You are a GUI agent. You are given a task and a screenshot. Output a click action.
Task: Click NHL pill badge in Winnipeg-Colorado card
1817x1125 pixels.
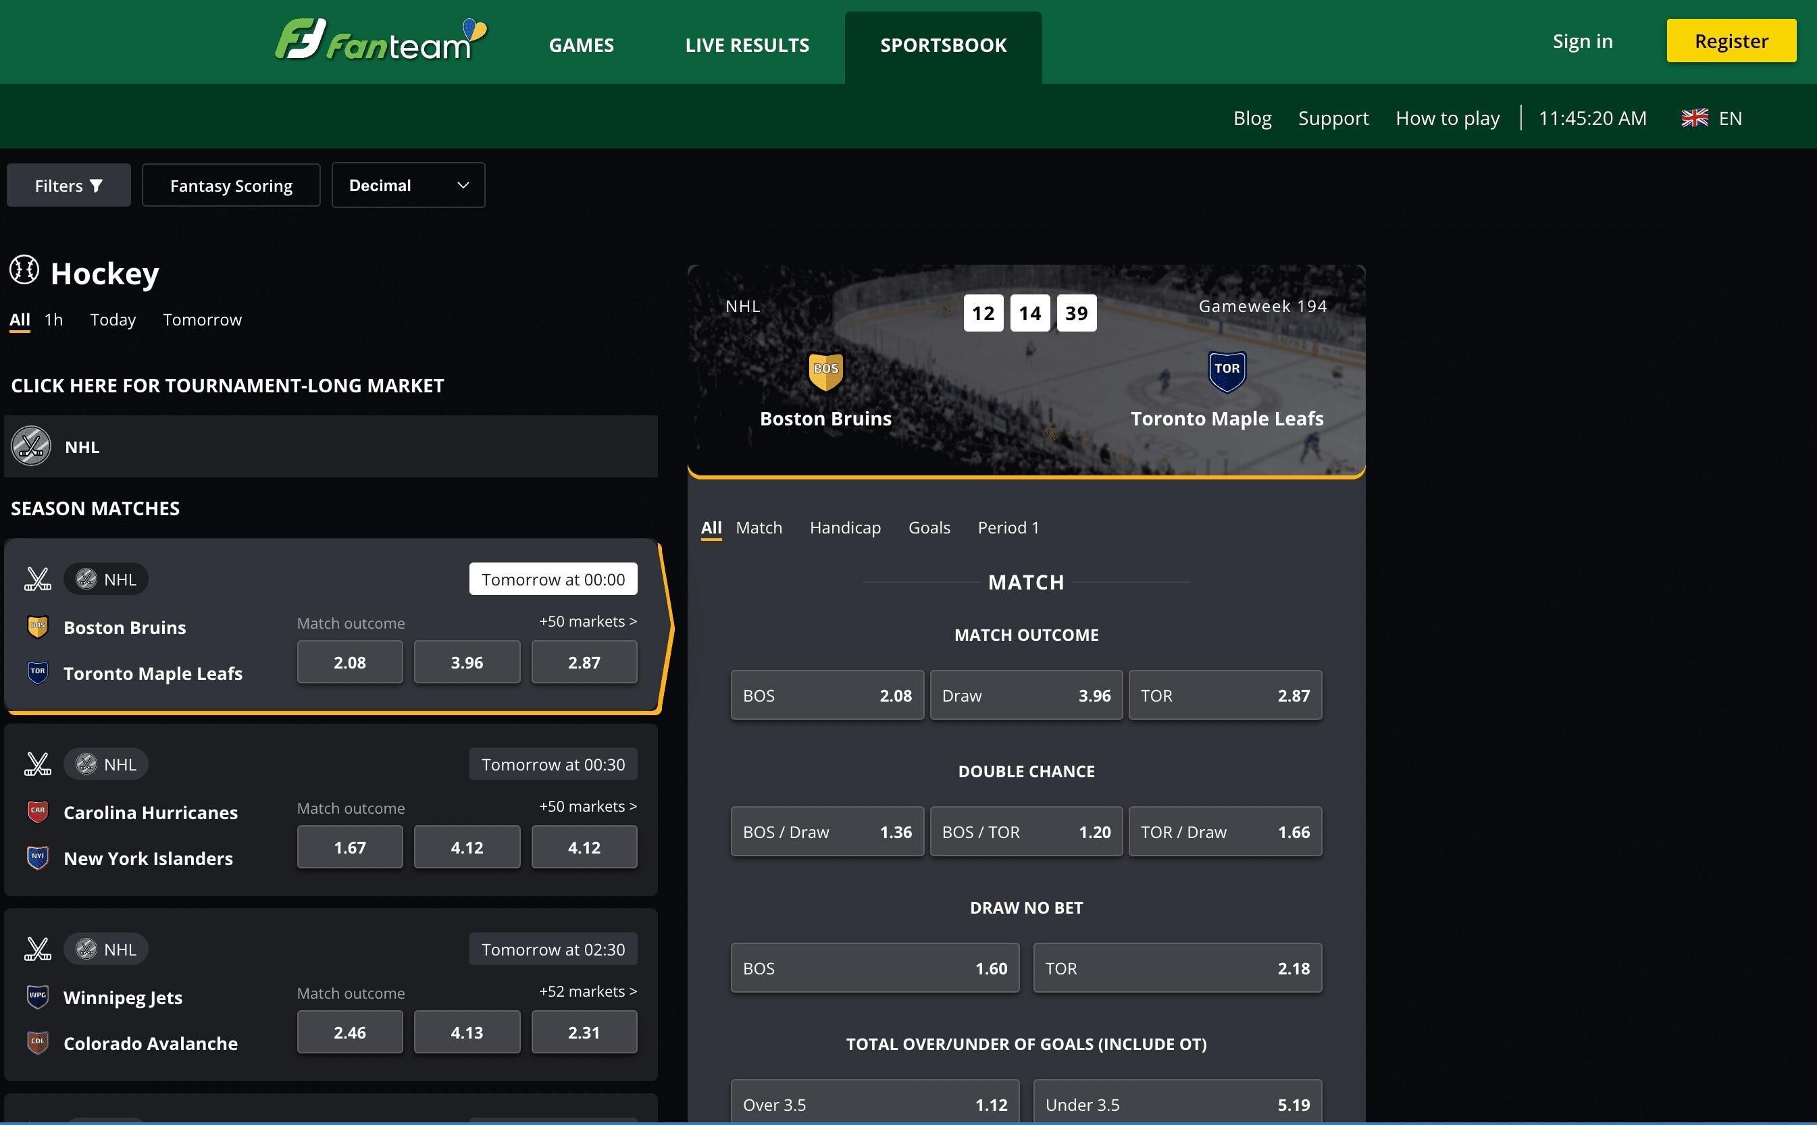(x=105, y=949)
